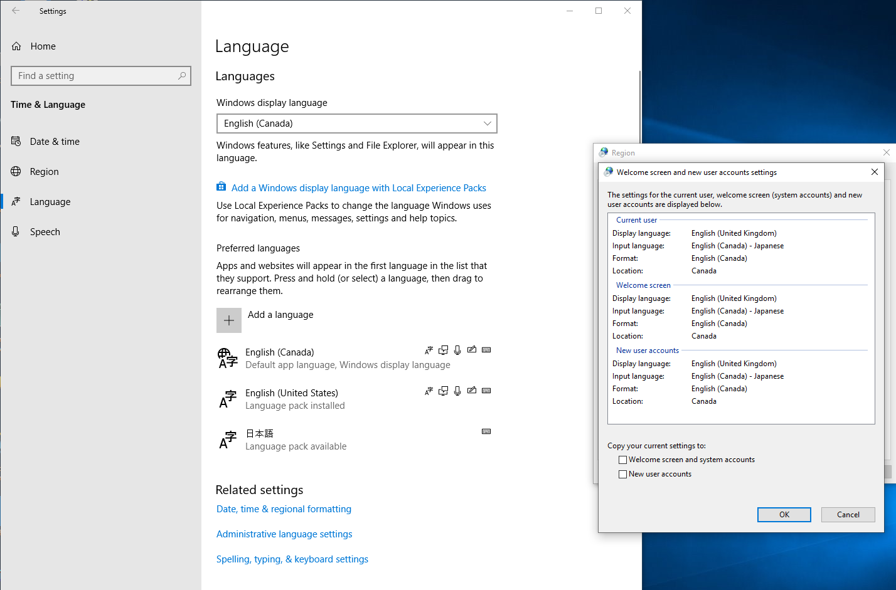Viewport: 896px width, 590px height.
Task: Click English (Canada) display language feature icon
Action: click(x=429, y=350)
